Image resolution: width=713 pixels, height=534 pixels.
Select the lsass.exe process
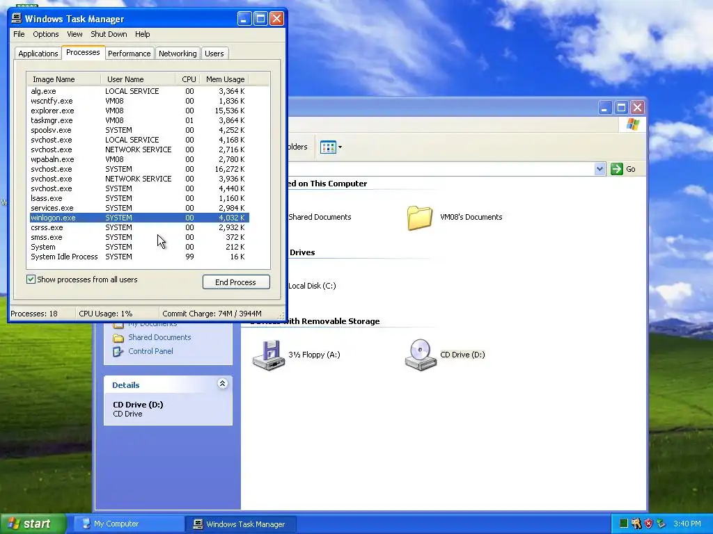[x=139, y=198]
